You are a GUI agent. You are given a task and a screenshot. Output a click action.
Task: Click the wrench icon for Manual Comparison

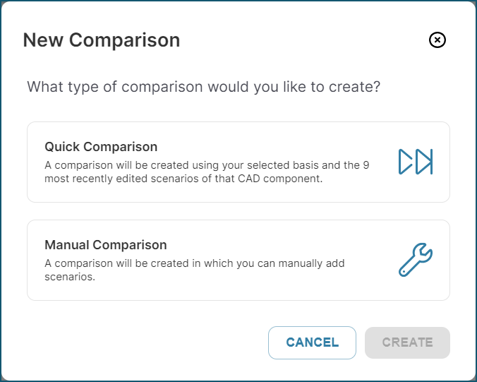tap(416, 260)
